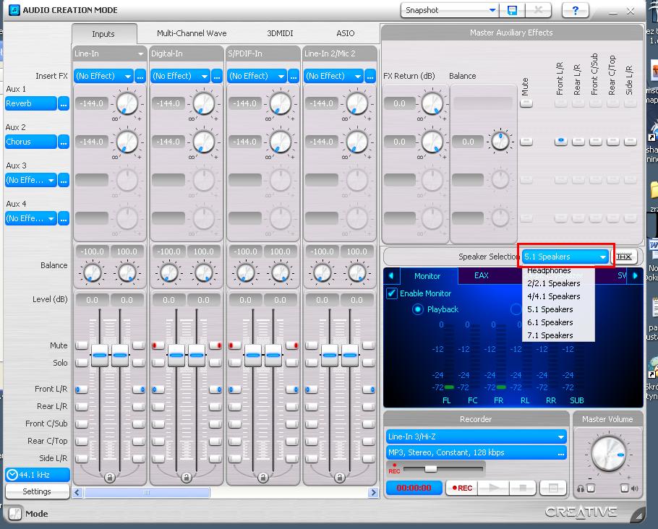Open the EAX tab
This screenshot has width=658, height=529.
pyautogui.click(x=481, y=275)
